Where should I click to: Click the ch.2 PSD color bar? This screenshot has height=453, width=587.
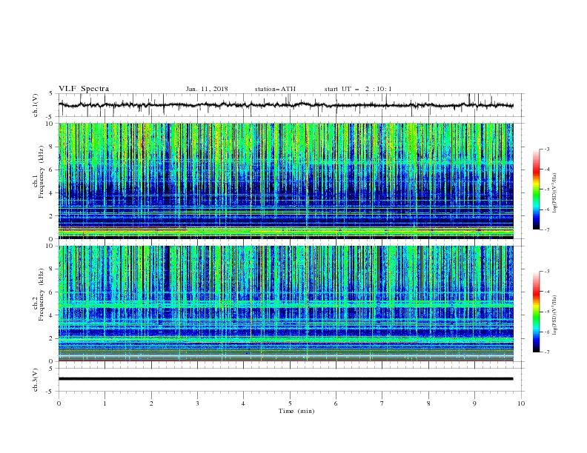pos(536,312)
